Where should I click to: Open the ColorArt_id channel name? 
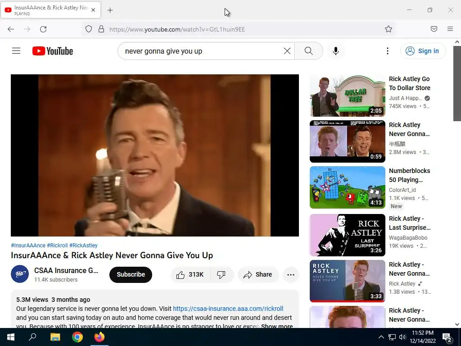(402, 190)
